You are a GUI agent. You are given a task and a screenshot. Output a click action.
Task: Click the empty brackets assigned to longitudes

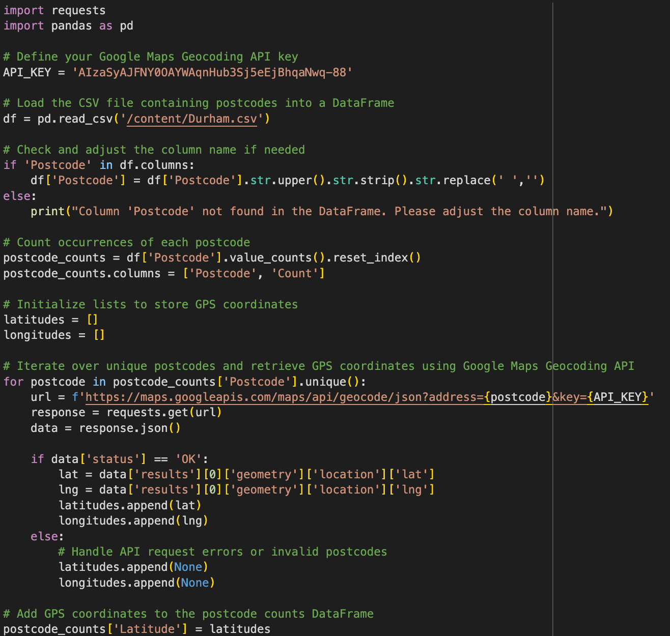click(99, 335)
